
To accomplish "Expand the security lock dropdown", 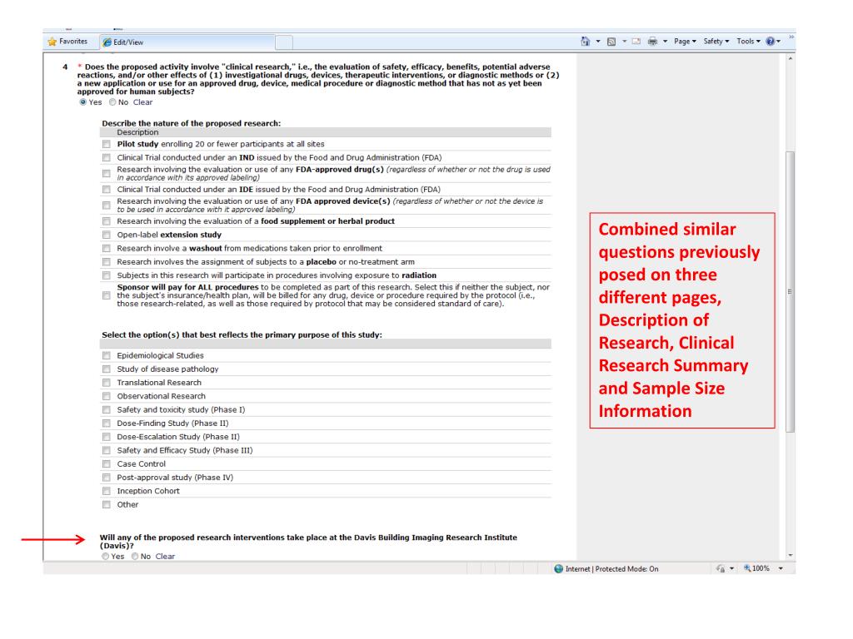I will click(731, 569).
